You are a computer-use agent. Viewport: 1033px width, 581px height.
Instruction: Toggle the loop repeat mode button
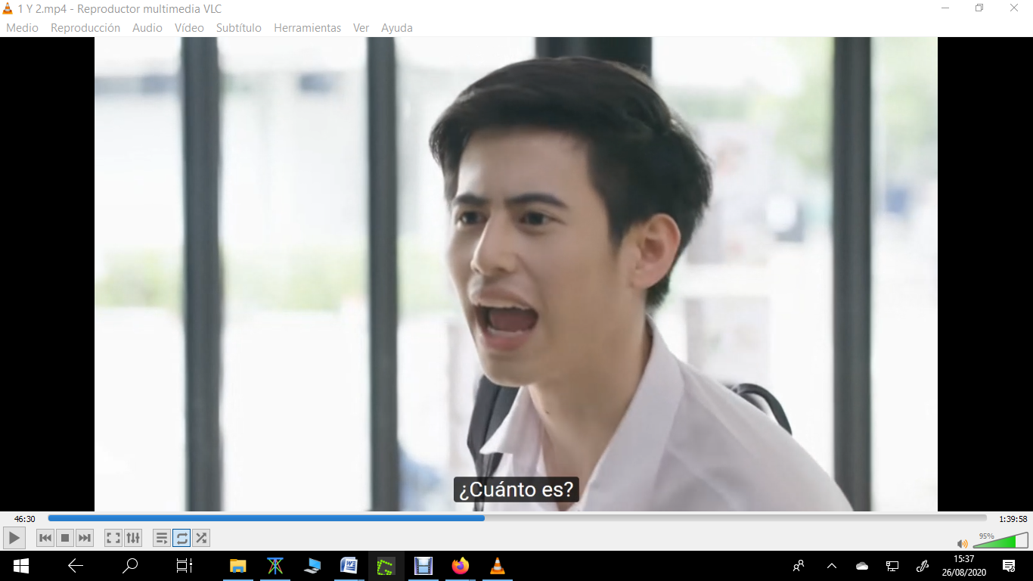(181, 538)
